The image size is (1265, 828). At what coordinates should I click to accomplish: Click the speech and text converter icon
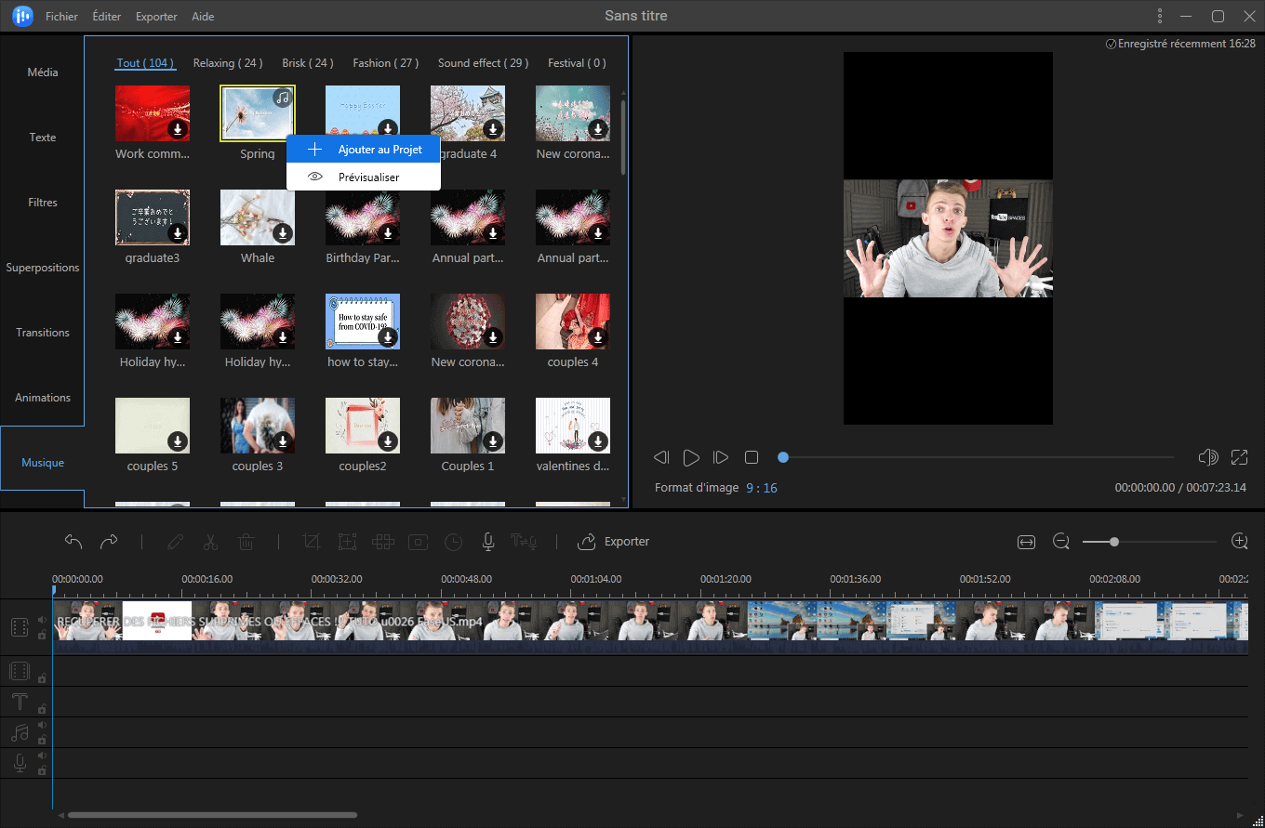[524, 541]
